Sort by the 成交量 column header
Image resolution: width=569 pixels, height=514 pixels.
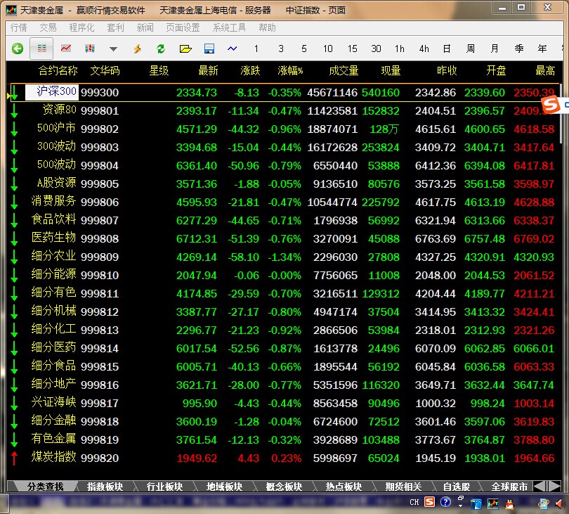[x=344, y=70]
